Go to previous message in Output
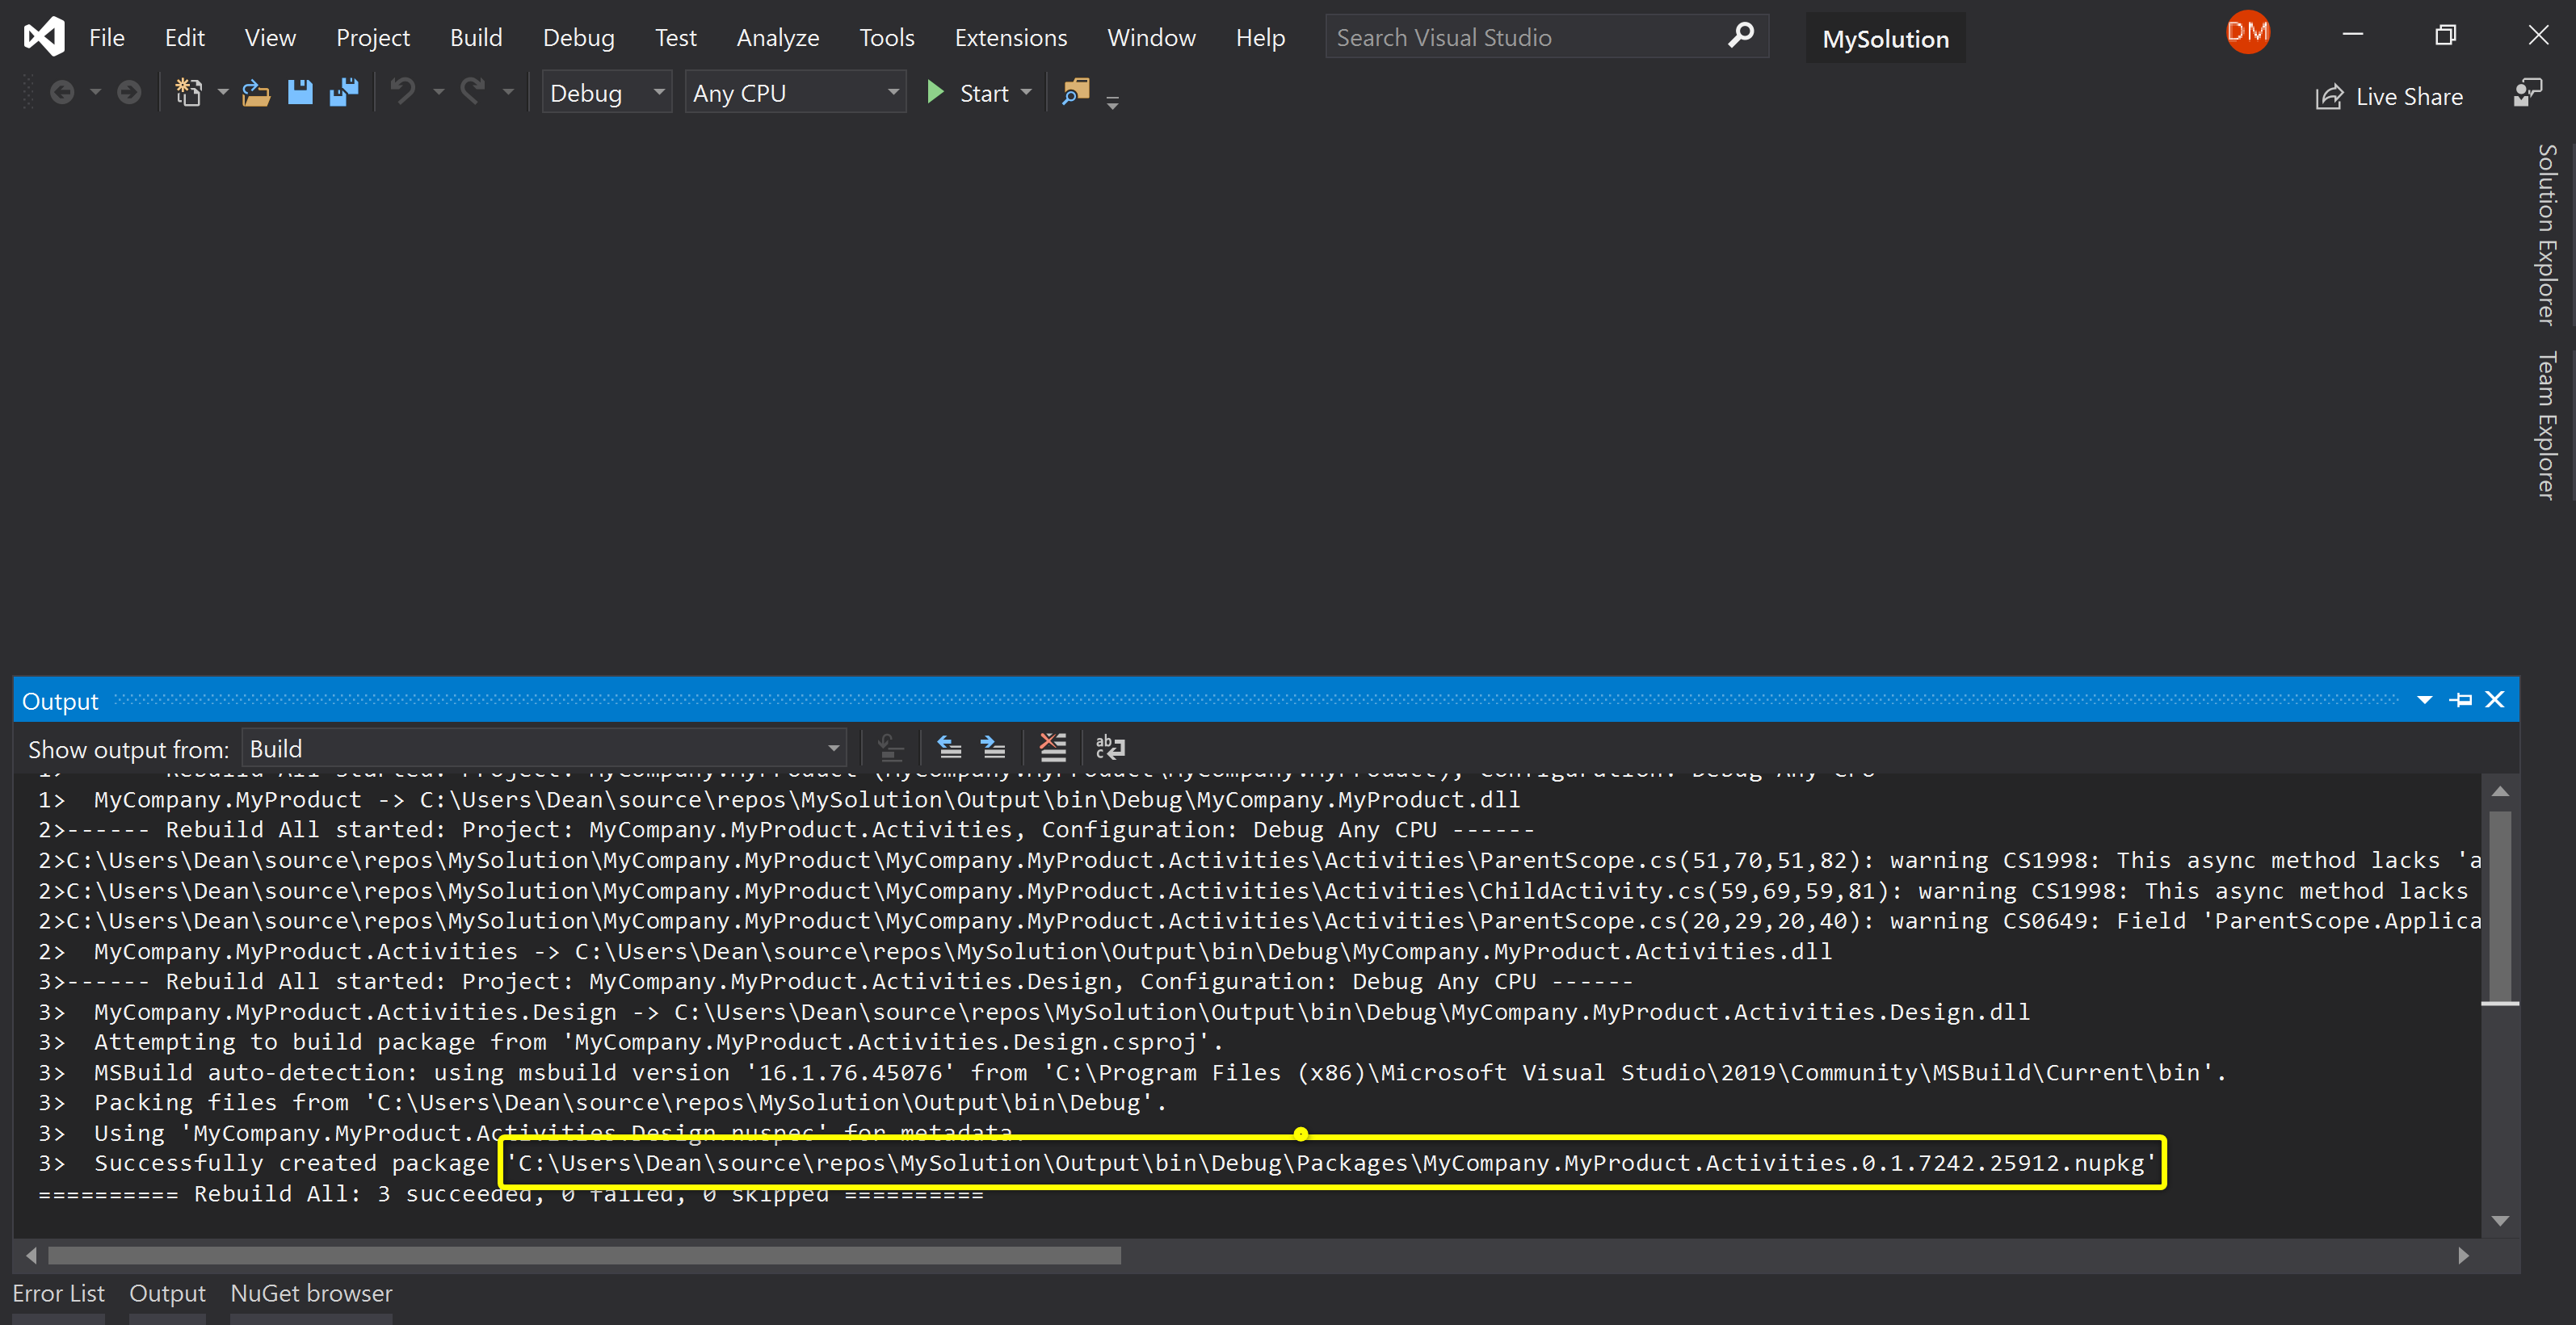This screenshot has width=2576, height=1325. (x=949, y=748)
